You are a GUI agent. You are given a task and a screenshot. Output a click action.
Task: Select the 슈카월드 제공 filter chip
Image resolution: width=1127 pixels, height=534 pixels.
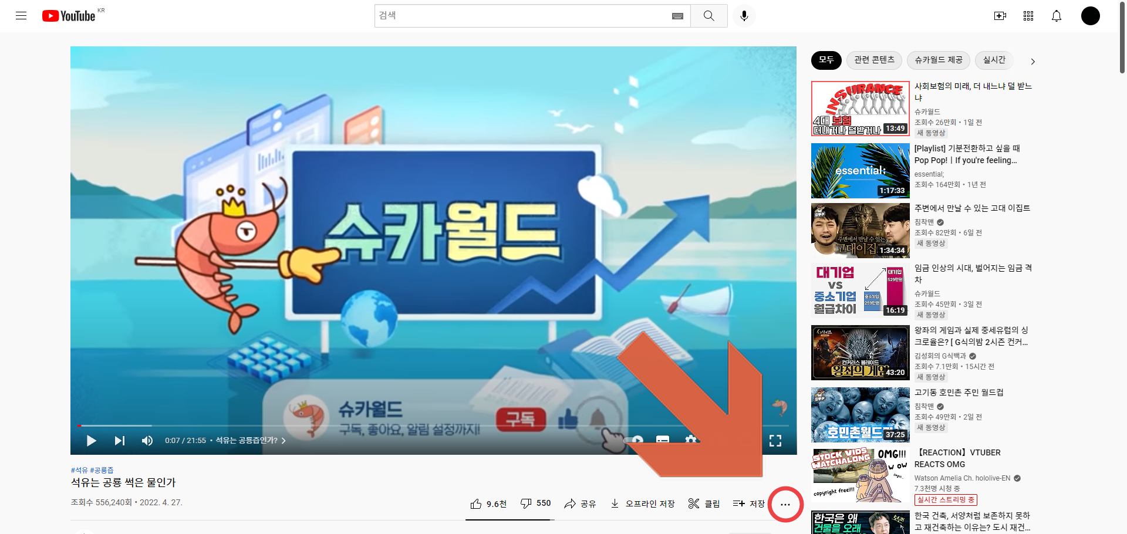click(x=939, y=60)
